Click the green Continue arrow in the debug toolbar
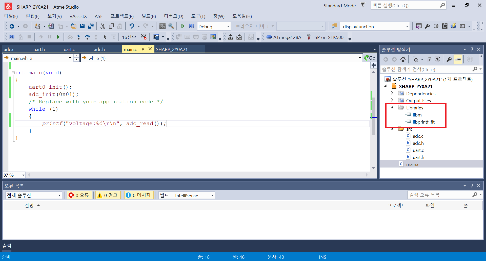This screenshot has width=486, height=261. [x=58, y=37]
